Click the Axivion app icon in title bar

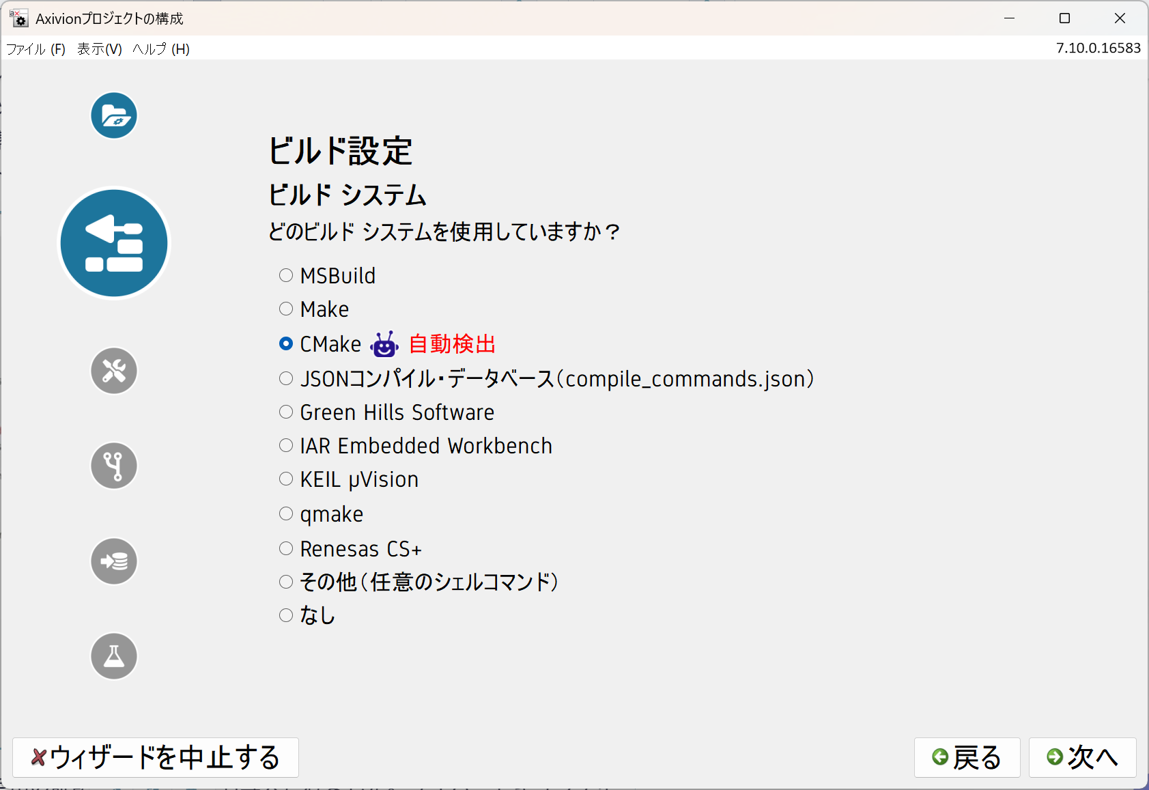18,18
